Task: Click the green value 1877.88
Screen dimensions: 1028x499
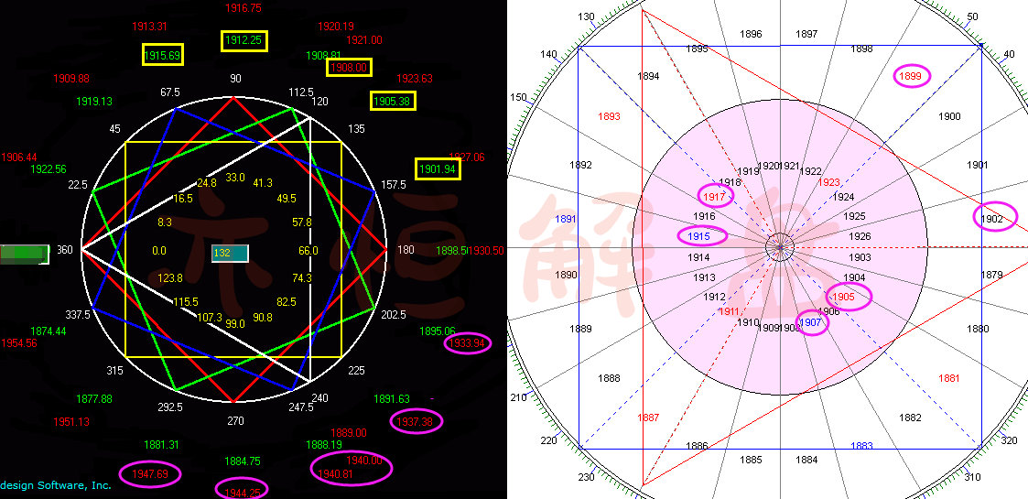Action: coord(93,398)
